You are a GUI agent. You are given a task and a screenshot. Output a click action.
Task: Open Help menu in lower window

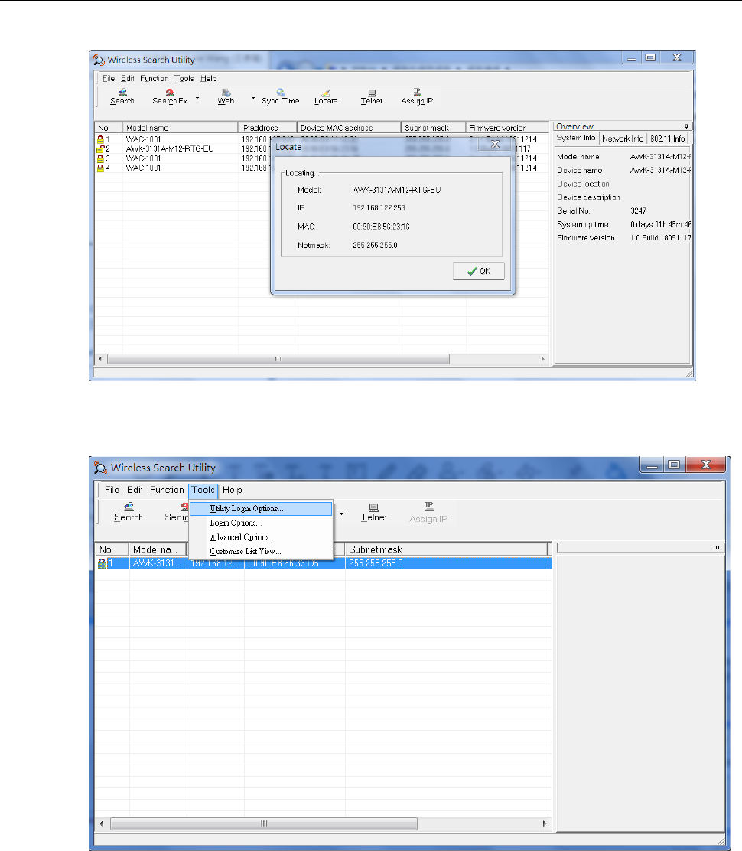coord(232,490)
